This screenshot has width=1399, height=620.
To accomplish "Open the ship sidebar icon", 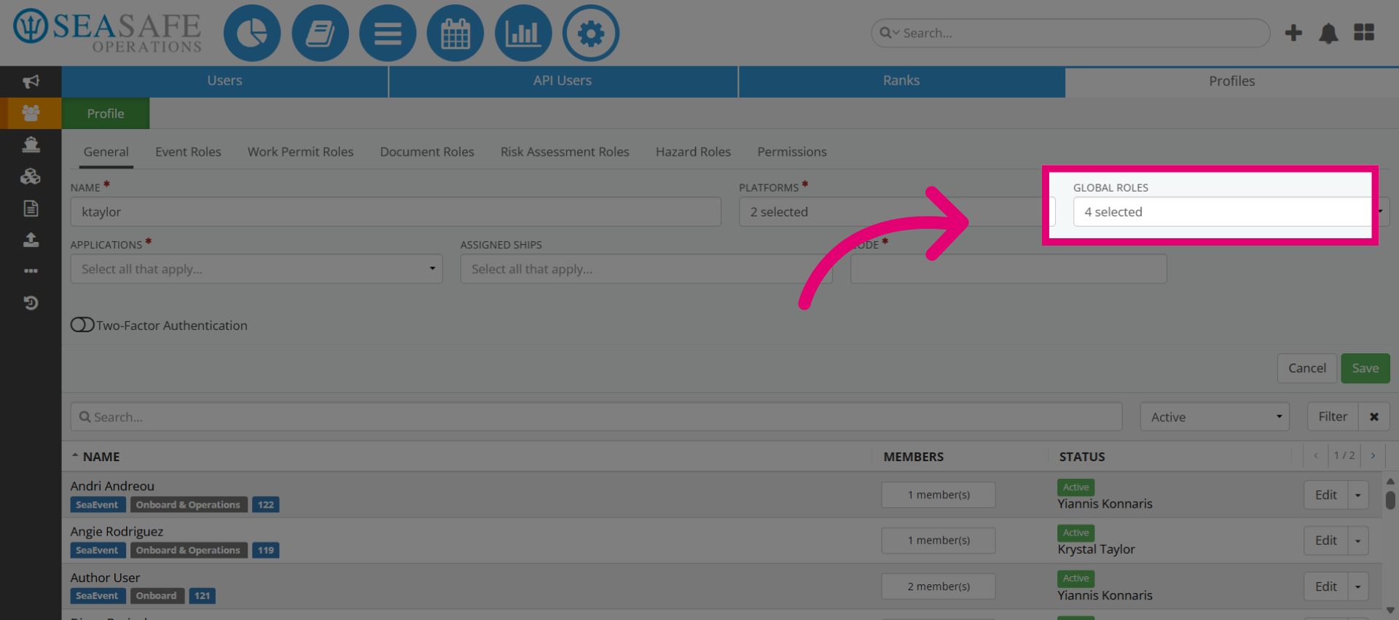I will 31,145.
